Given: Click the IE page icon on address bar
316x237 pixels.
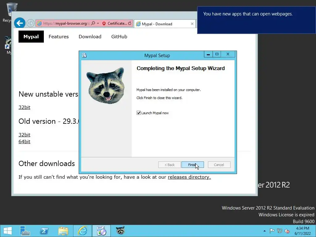Looking at the screenshot, I should click(x=39, y=23).
